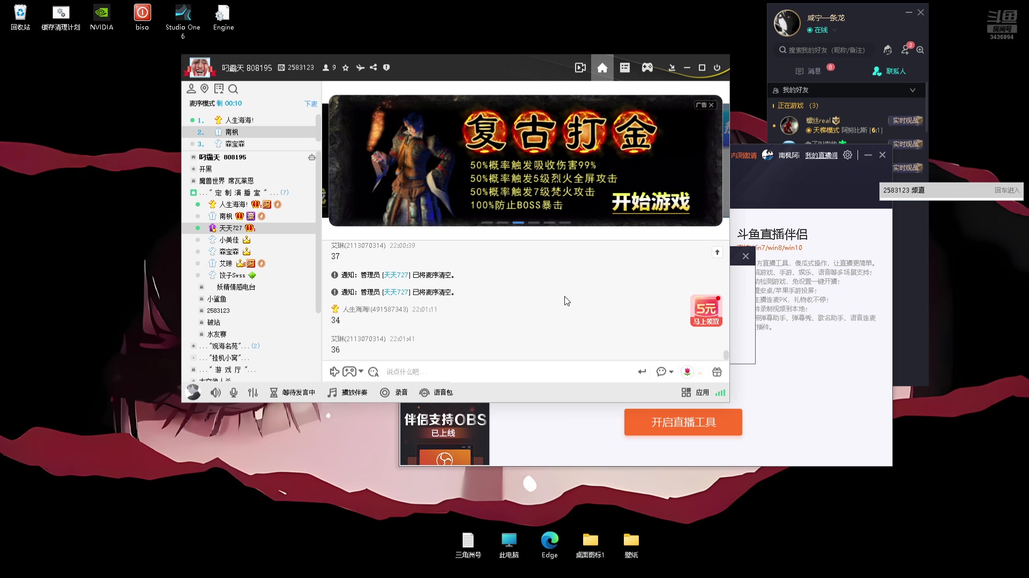Click 开始游戏 on the ad banner
1029x578 pixels.
click(651, 202)
